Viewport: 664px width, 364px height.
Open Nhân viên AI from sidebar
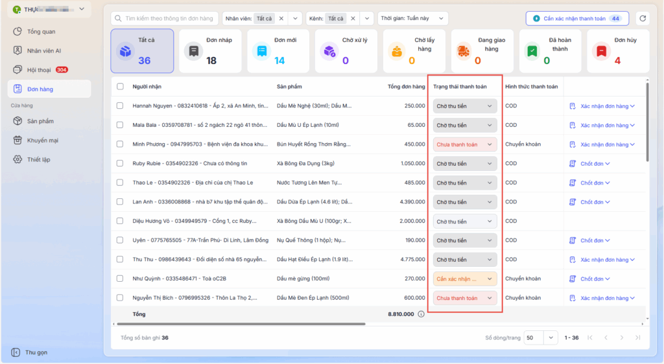[18, 51]
